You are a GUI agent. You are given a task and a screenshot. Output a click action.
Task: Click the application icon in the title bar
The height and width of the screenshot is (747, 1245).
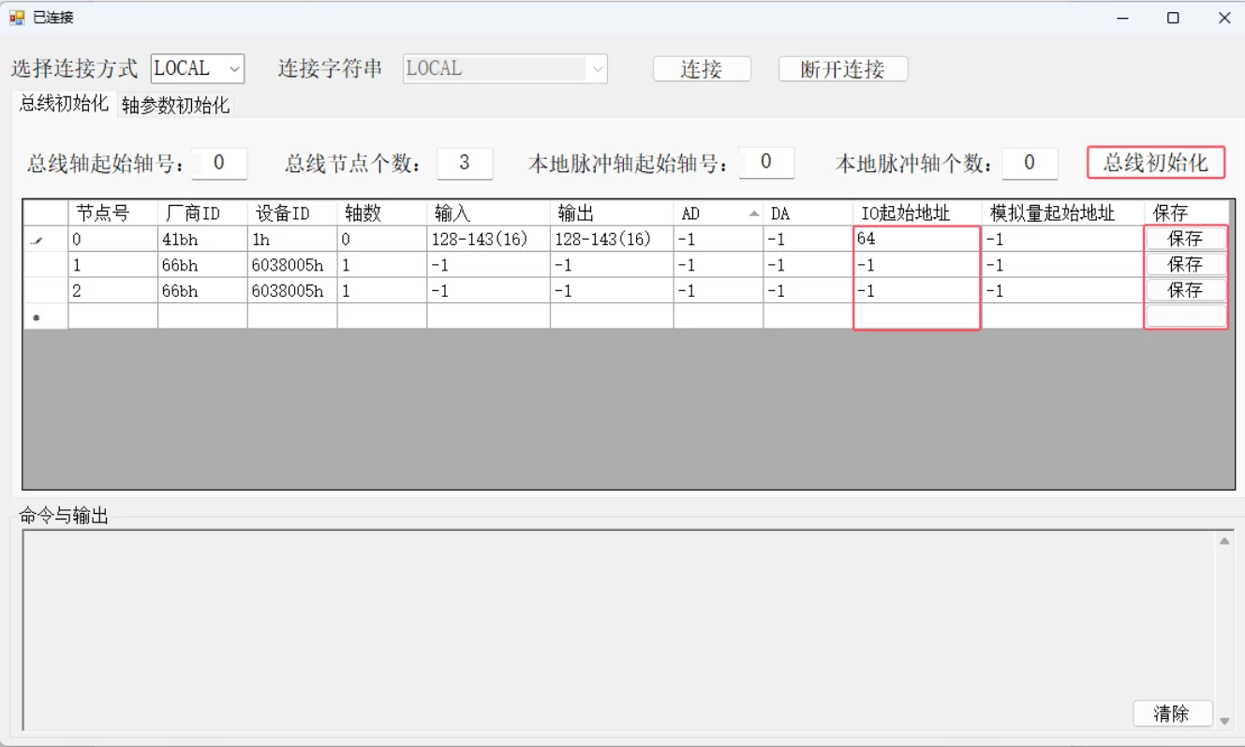coord(17,17)
